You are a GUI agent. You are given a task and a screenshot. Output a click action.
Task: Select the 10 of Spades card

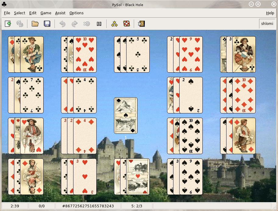[x=191, y=136]
